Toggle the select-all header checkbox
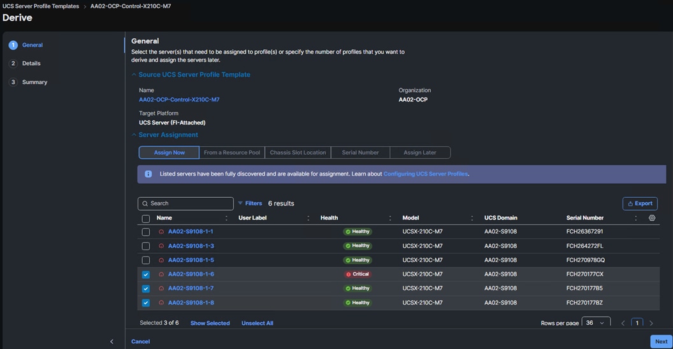The height and width of the screenshot is (349, 673). [x=146, y=218]
